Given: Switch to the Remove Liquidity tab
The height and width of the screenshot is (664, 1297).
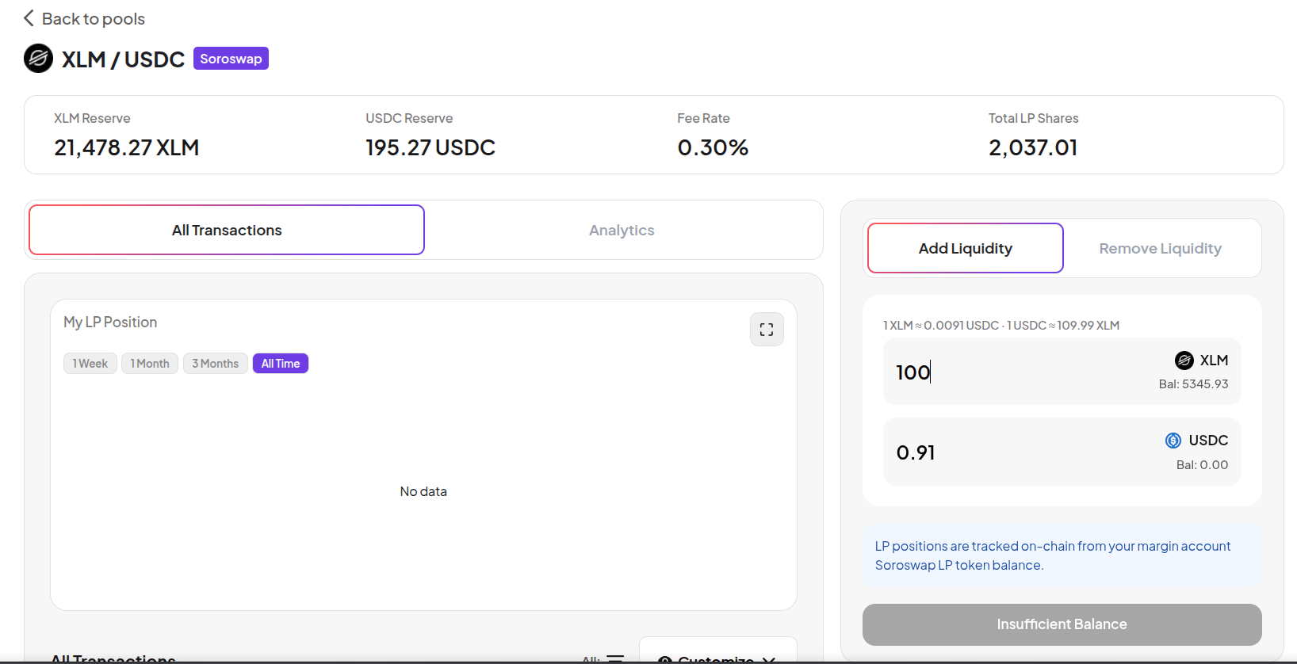Looking at the screenshot, I should [1161, 248].
